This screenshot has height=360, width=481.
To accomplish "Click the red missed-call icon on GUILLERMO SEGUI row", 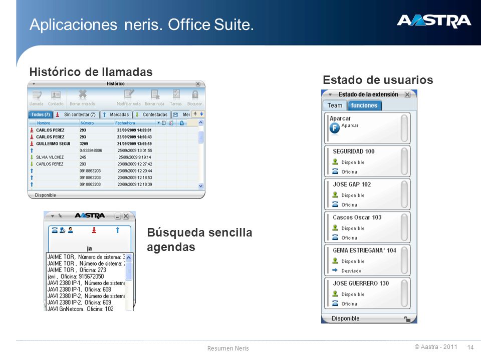I will tap(32, 143).
